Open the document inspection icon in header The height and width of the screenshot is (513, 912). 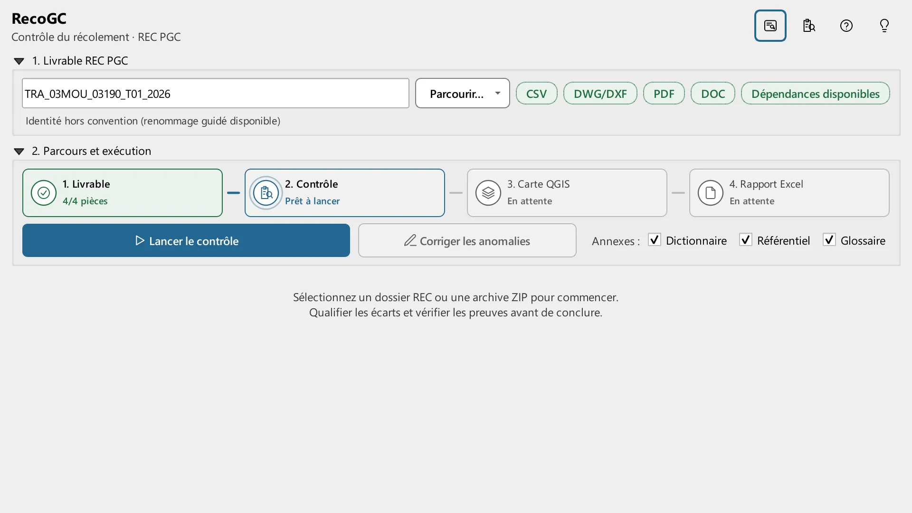coord(808,26)
